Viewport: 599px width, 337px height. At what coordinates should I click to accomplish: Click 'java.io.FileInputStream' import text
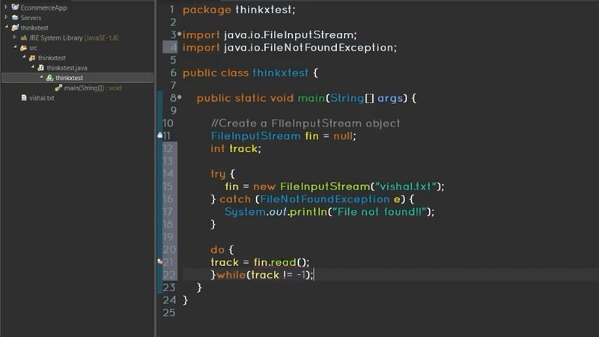coord(289,35)
